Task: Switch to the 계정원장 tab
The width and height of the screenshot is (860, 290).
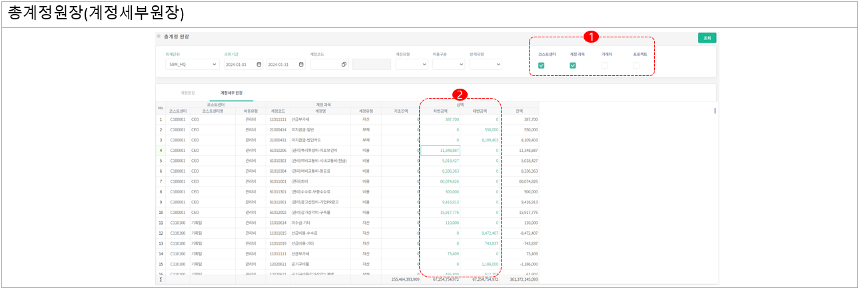Action: point(188,93)
